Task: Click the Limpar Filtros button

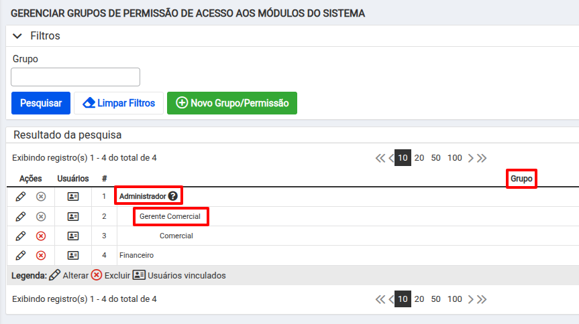Action: click(x=119, y=103)
